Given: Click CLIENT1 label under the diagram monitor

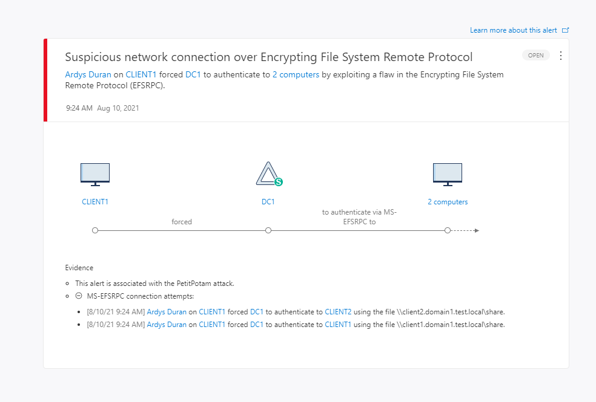Looking at the screenshot, I should pyautogui.click(x=95, y=202).
